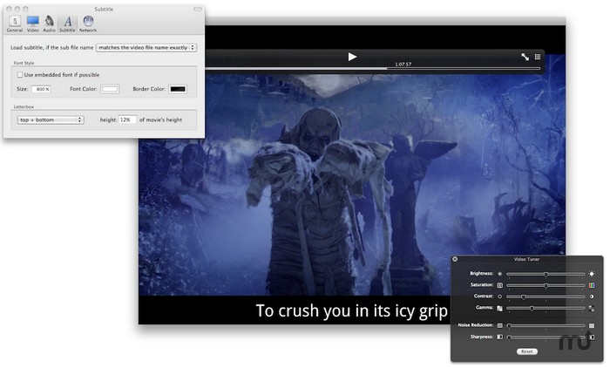Image resolution: width=610 pixels, height=368 pixels.
Task: Adjust the Sharpness slider
Action: (x=546, y=337)
